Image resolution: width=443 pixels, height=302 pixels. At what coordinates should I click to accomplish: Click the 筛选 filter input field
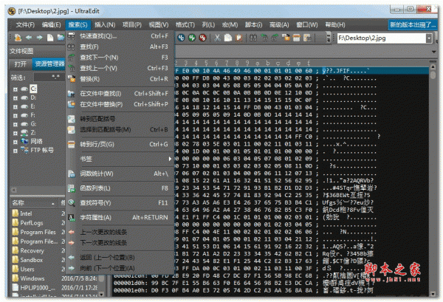pos(49,77)
